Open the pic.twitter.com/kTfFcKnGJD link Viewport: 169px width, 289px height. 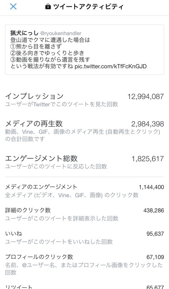(x=111, y=66)
